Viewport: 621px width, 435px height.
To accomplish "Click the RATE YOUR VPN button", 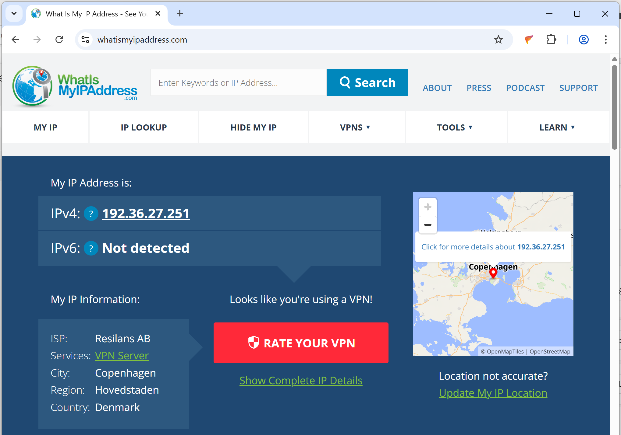I will 301,343.
